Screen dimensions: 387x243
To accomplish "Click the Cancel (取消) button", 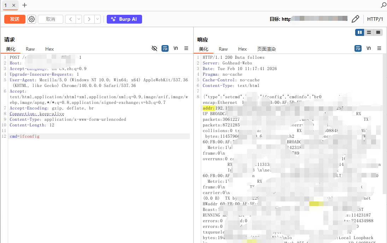I will 51,19.
